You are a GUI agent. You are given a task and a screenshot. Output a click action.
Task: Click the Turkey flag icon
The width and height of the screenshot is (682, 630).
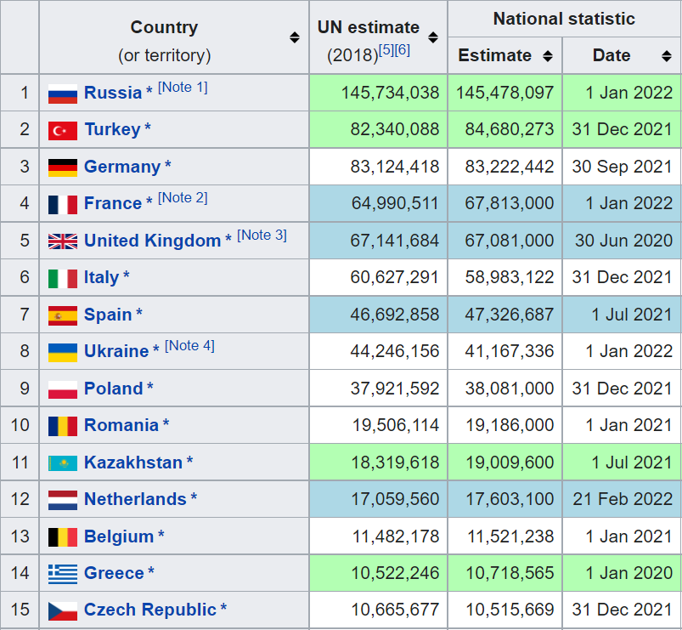63,130
